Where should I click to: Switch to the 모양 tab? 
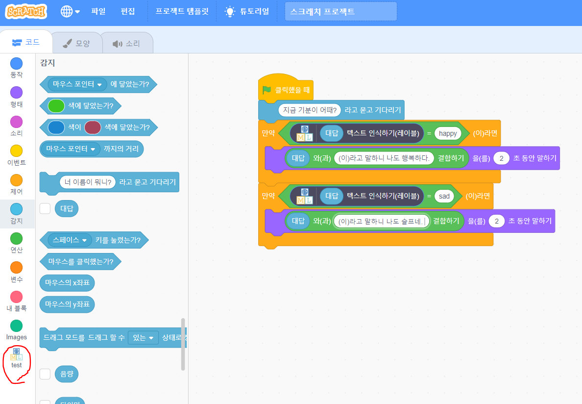(x=77, y=44)
